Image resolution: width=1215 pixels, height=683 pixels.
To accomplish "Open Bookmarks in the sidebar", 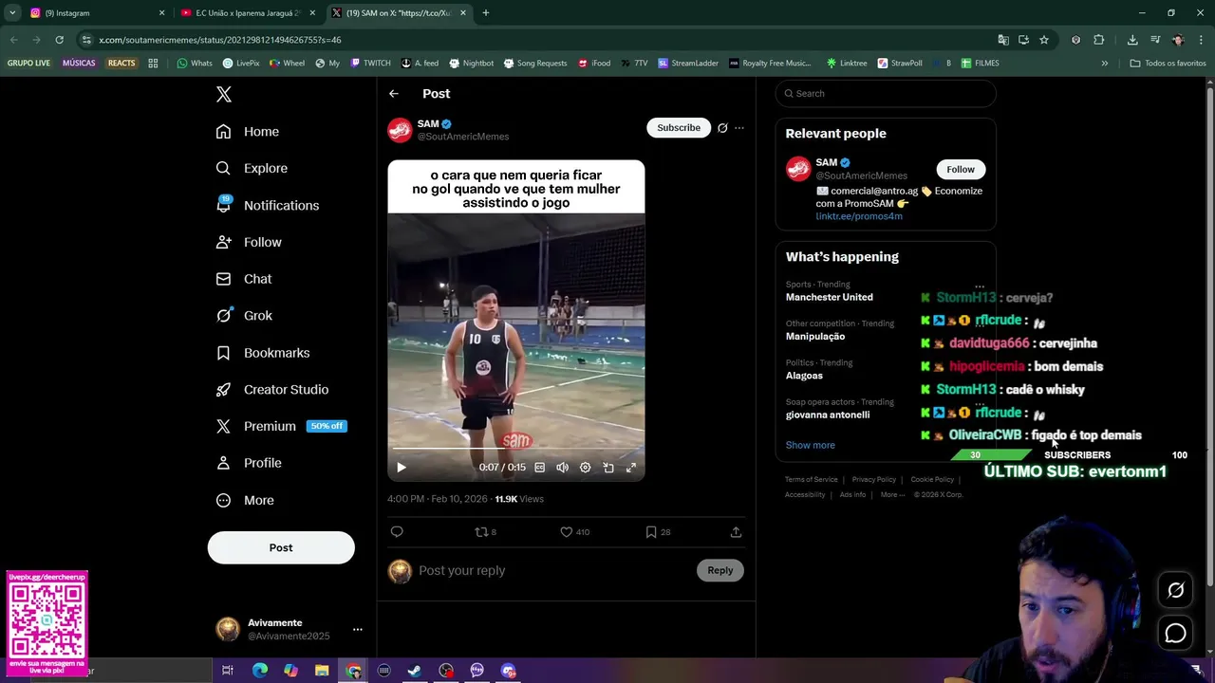I will pyautogui.click(x=262, y=353).
